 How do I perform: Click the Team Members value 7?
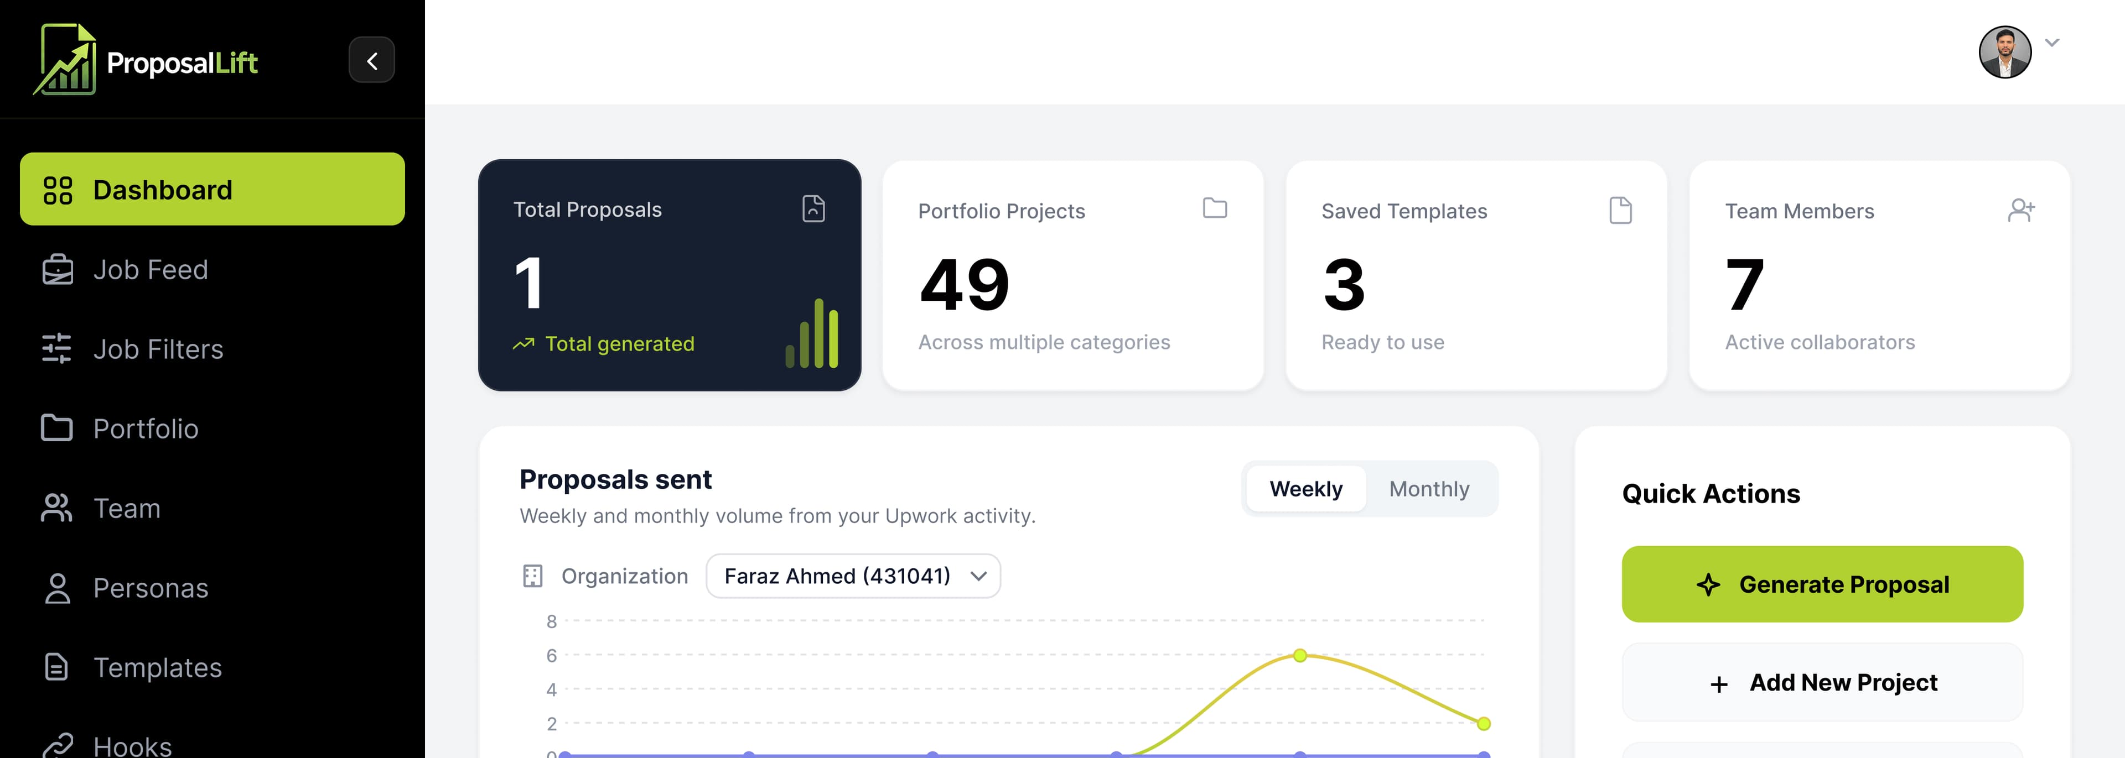pyautogui.click(x=1745, y=284)
